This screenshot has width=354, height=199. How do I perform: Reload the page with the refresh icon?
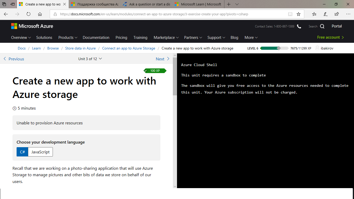[x=29, y=14]
